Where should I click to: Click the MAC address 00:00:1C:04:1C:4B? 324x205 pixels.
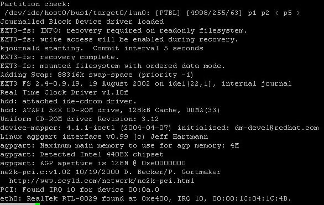coord(250,198)
